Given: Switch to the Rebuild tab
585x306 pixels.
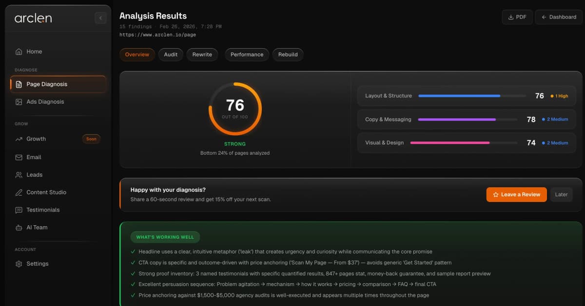Looking at the screenshot, I should pos(288,54).
